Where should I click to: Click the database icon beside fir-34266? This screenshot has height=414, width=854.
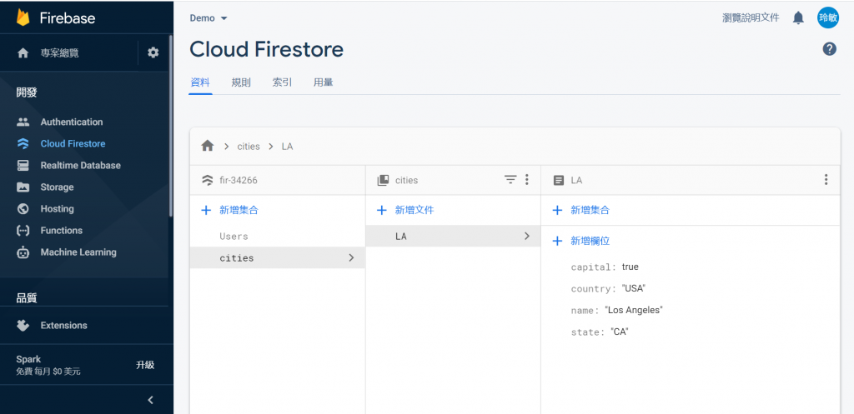click(207, 180)
